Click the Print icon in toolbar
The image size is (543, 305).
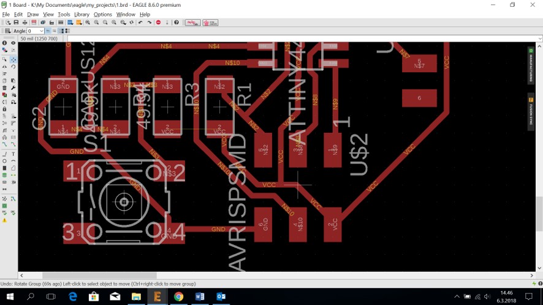[x=25, y=23]
